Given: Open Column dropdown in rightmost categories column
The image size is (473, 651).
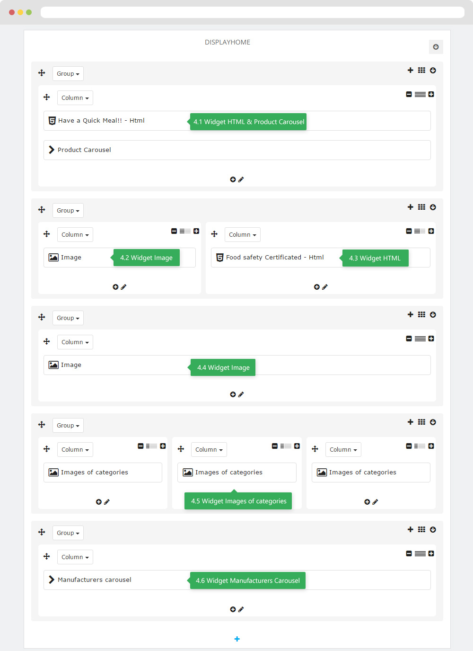Looking at the screenshot, I should [x=343, y=450].
